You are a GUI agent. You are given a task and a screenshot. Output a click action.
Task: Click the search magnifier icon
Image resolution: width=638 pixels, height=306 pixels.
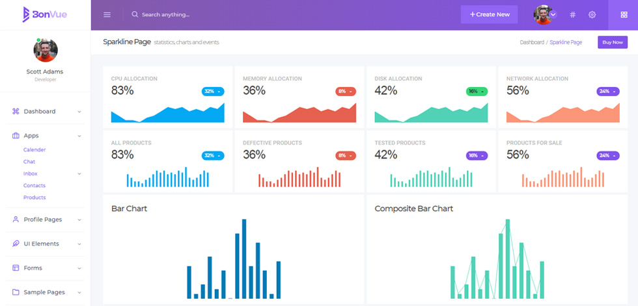(x=135, y=14)
